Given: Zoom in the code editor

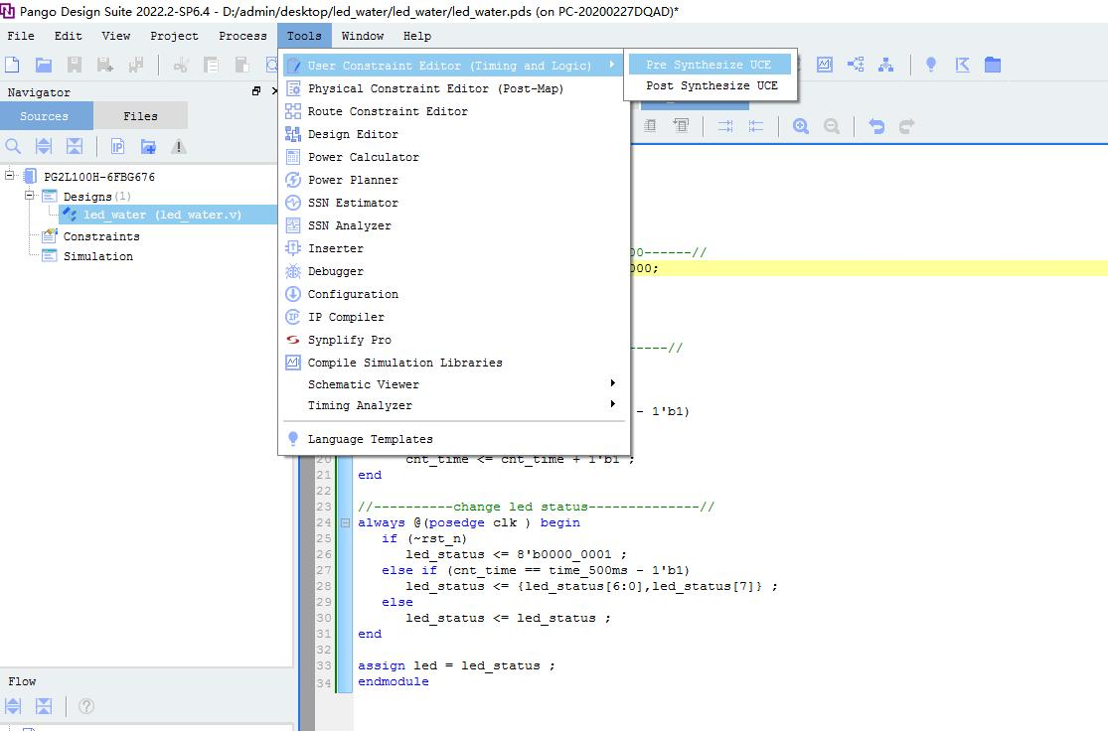Looking at the screenshot, I should [801, 126].
